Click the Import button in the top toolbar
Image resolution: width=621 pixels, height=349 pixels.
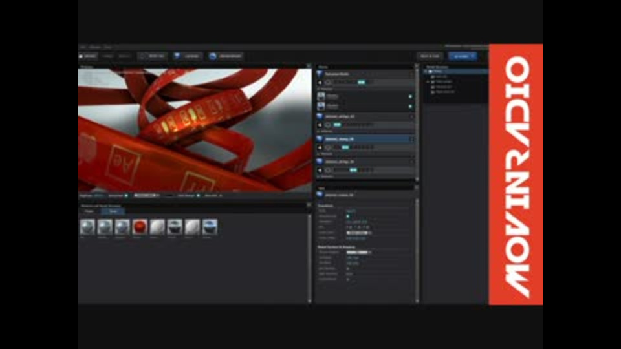[x=87, y=56]
